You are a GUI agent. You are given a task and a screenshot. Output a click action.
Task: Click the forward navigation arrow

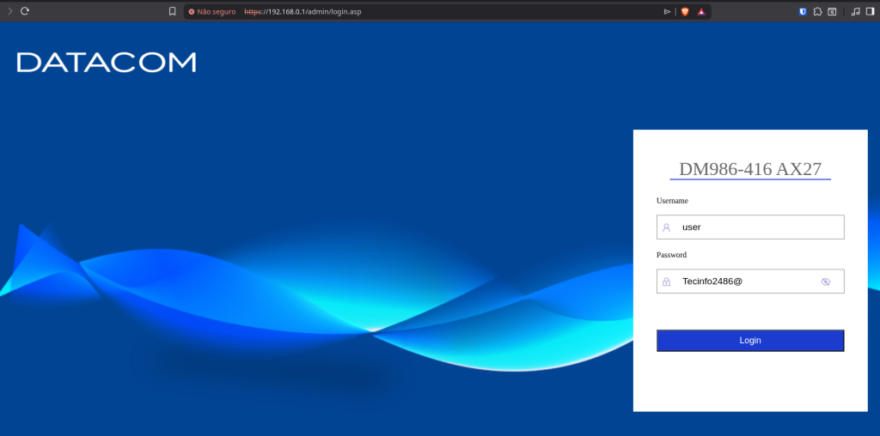9,11
